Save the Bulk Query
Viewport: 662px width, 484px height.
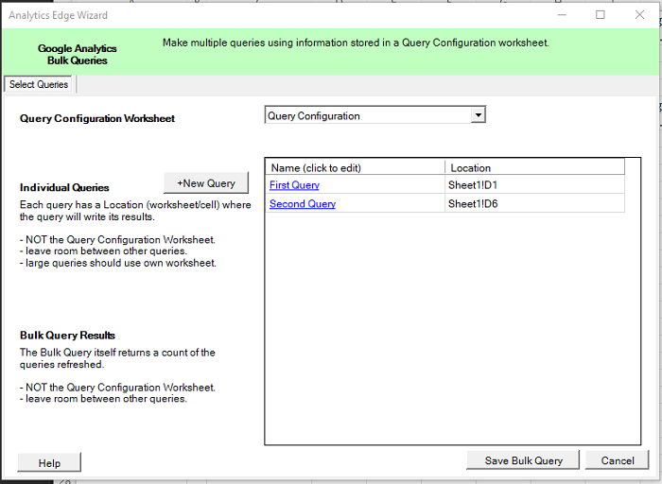523,460
